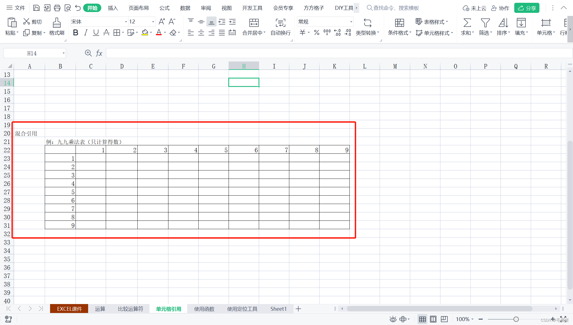Image resolution: width=573 pixels, height=325 pixels.
Task: Click the Undo arrow icon
Action: click(x=78, y=8)
